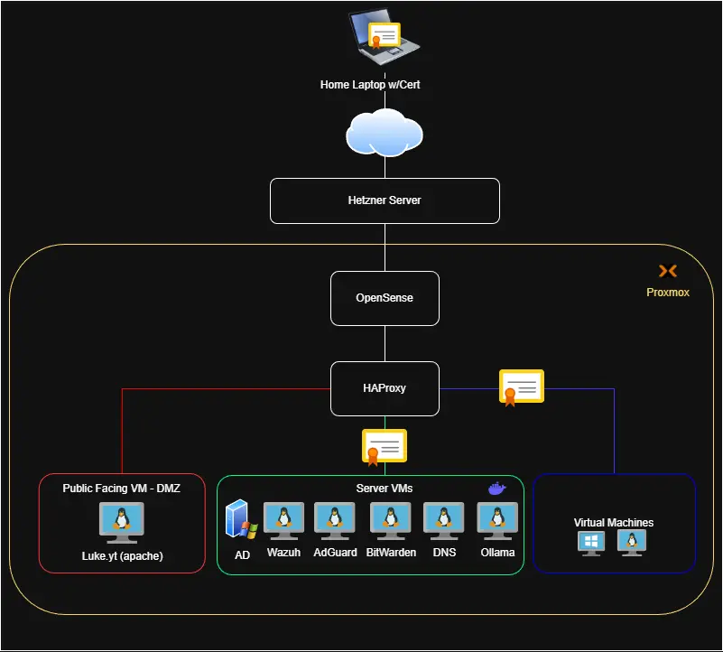Select the Linux VM icon under Virtual Machines
This screenshot has height=652, width=723.
click(630, 542)
